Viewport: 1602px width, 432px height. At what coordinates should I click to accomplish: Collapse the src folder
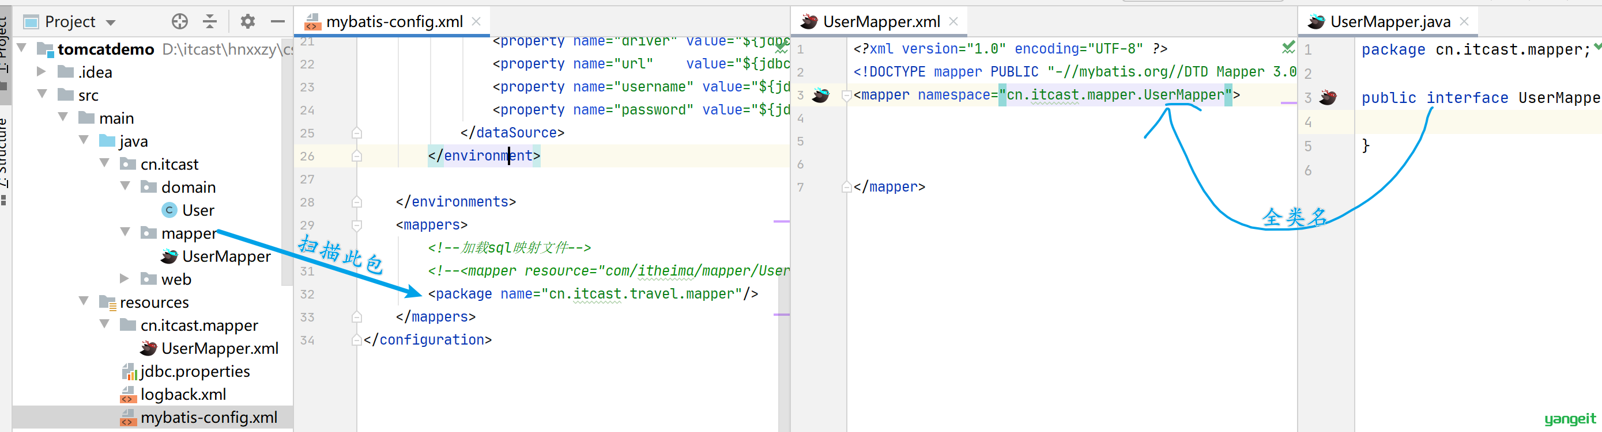42,94
